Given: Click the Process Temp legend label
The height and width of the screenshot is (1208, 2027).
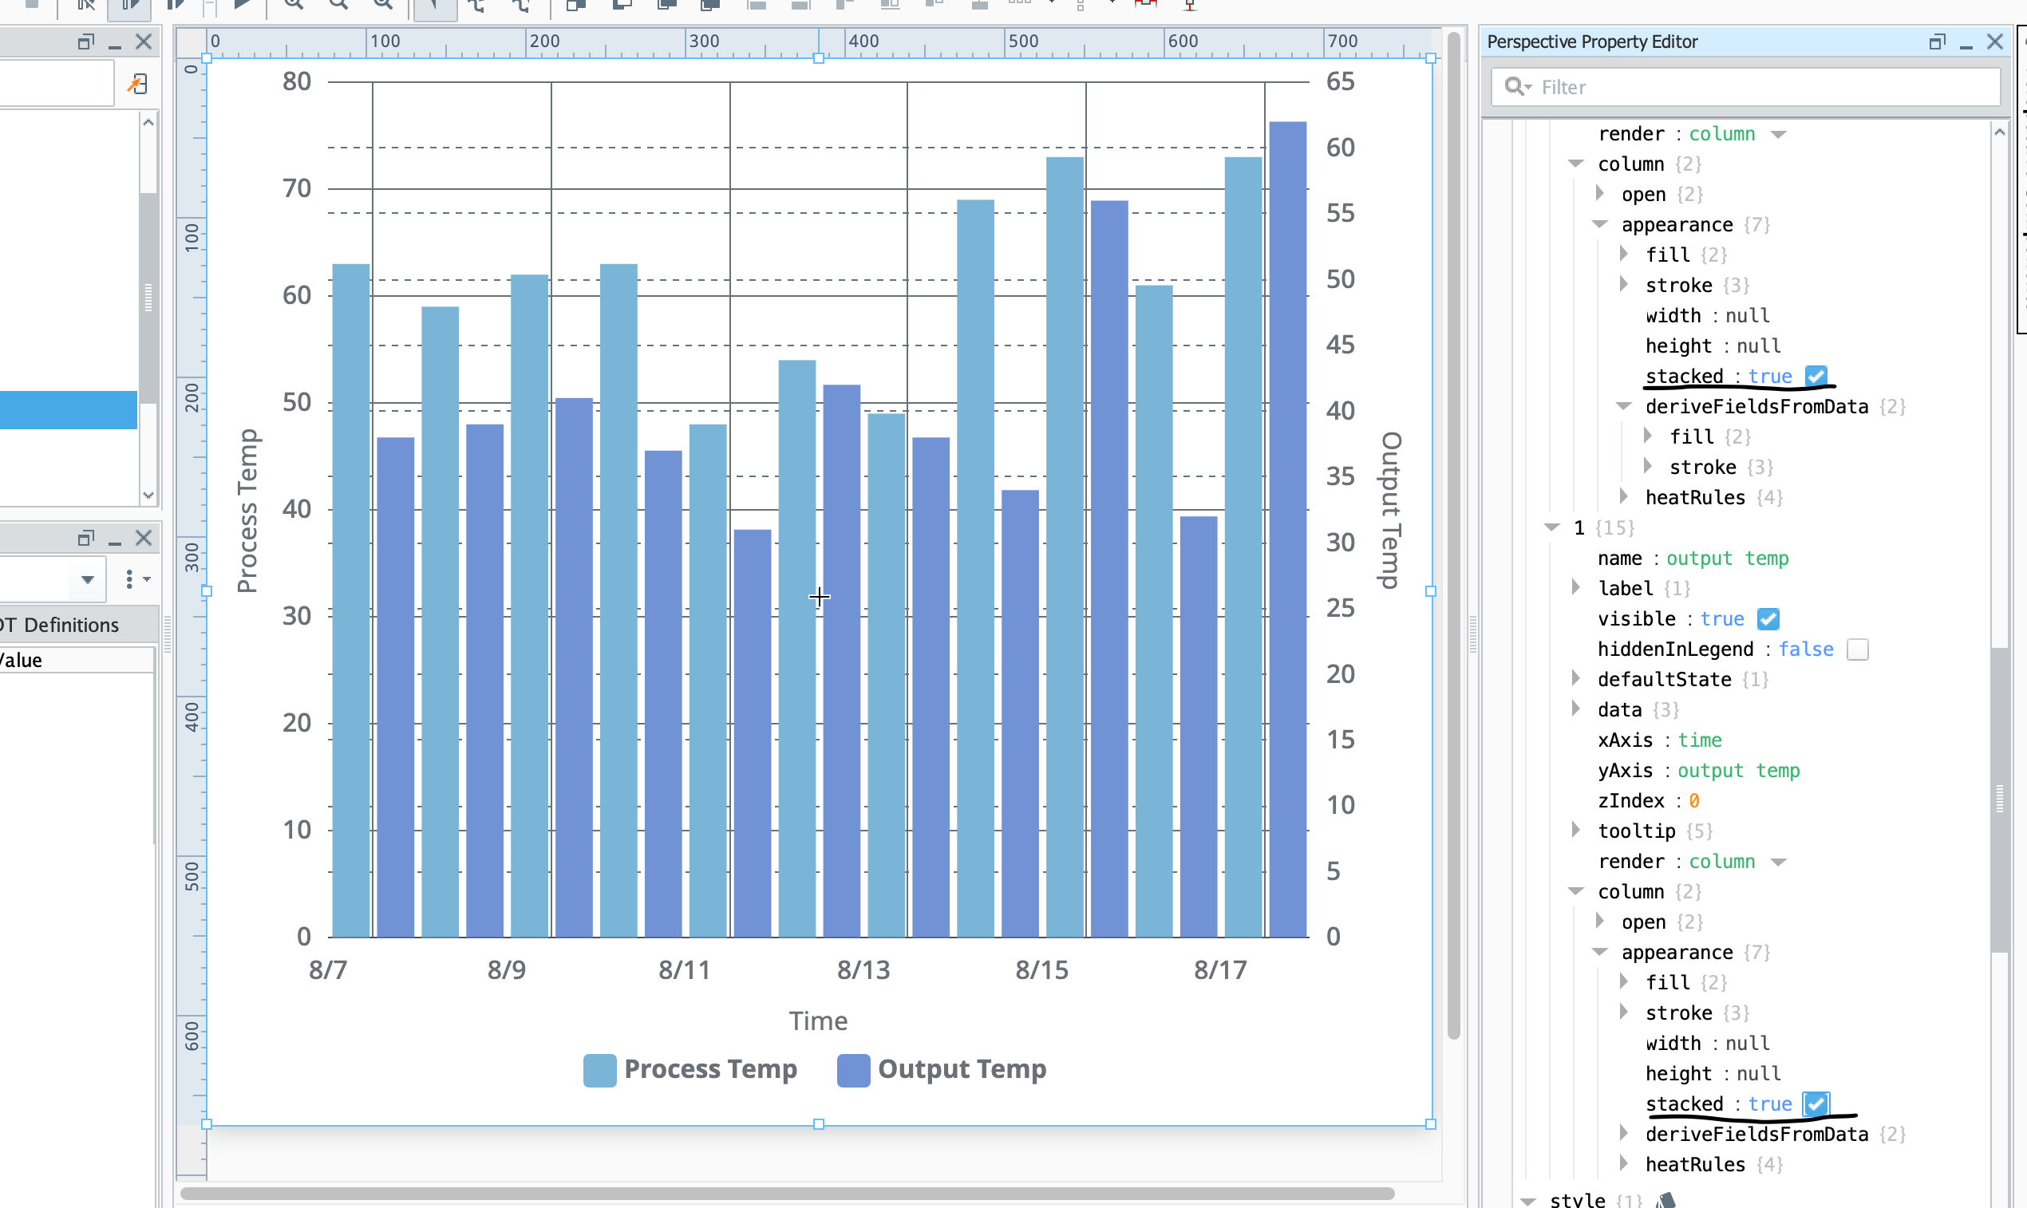Looking at the screenshot, I should [710, 1070].
